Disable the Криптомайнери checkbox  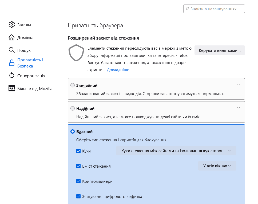pyautogui.click(x=78, y=181)
